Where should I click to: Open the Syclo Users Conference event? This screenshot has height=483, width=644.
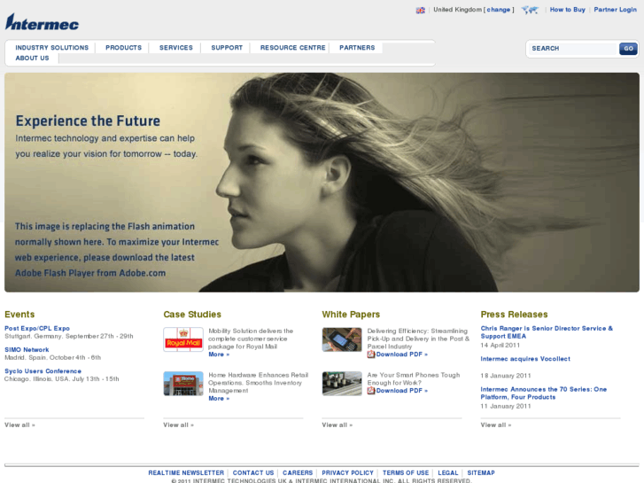(43, 371)
